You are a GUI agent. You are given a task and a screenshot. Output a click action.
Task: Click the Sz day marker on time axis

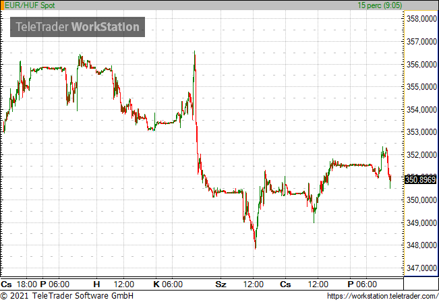[x=221, y=284]
